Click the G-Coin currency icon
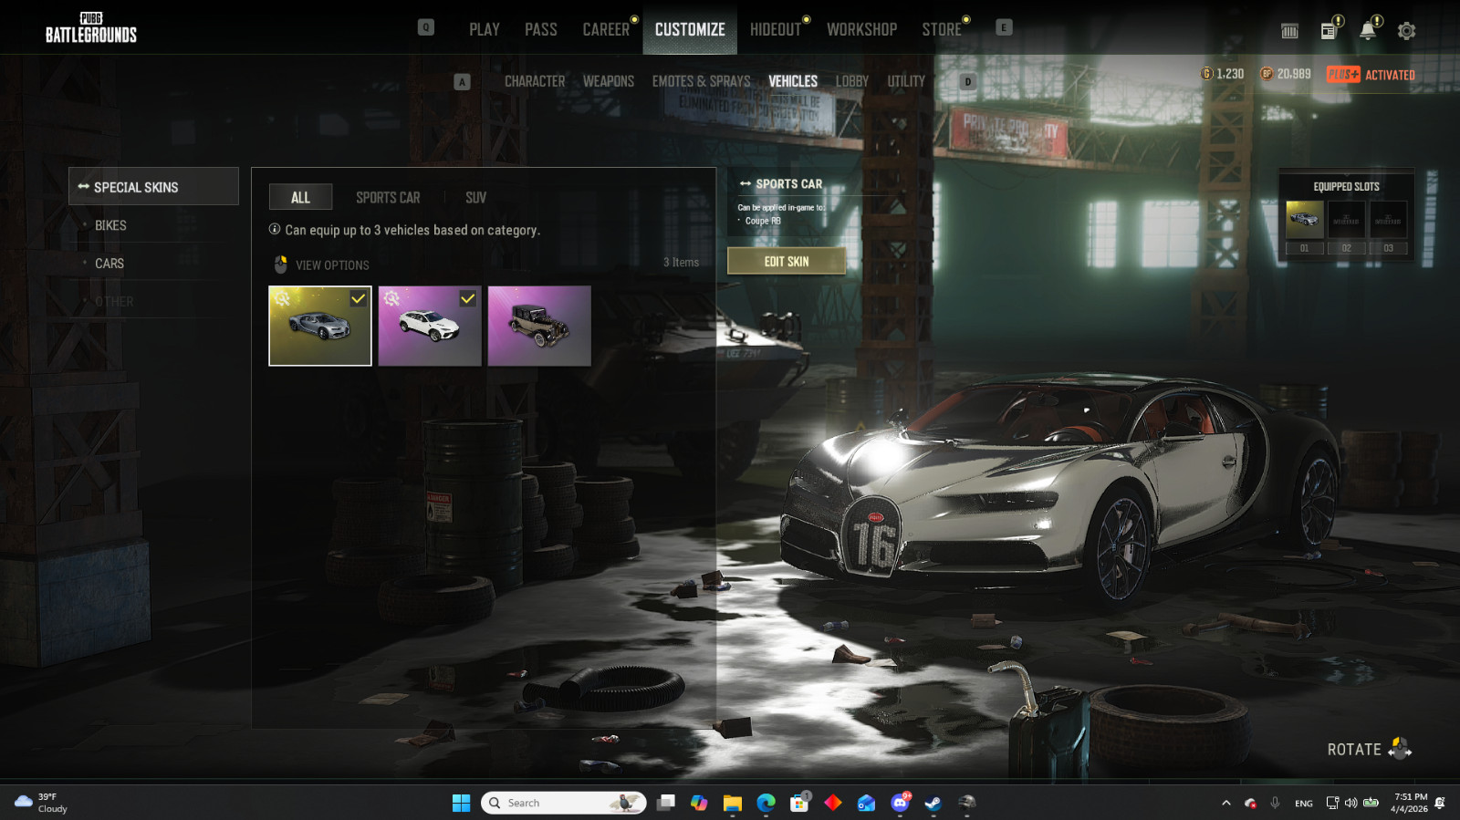 coord(1206,74)
